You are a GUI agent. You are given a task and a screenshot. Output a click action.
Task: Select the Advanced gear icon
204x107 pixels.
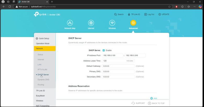[133, 23]
